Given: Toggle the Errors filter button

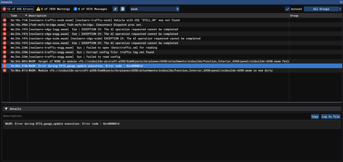Looking at the screenshot, I should [x=18, y=9].
